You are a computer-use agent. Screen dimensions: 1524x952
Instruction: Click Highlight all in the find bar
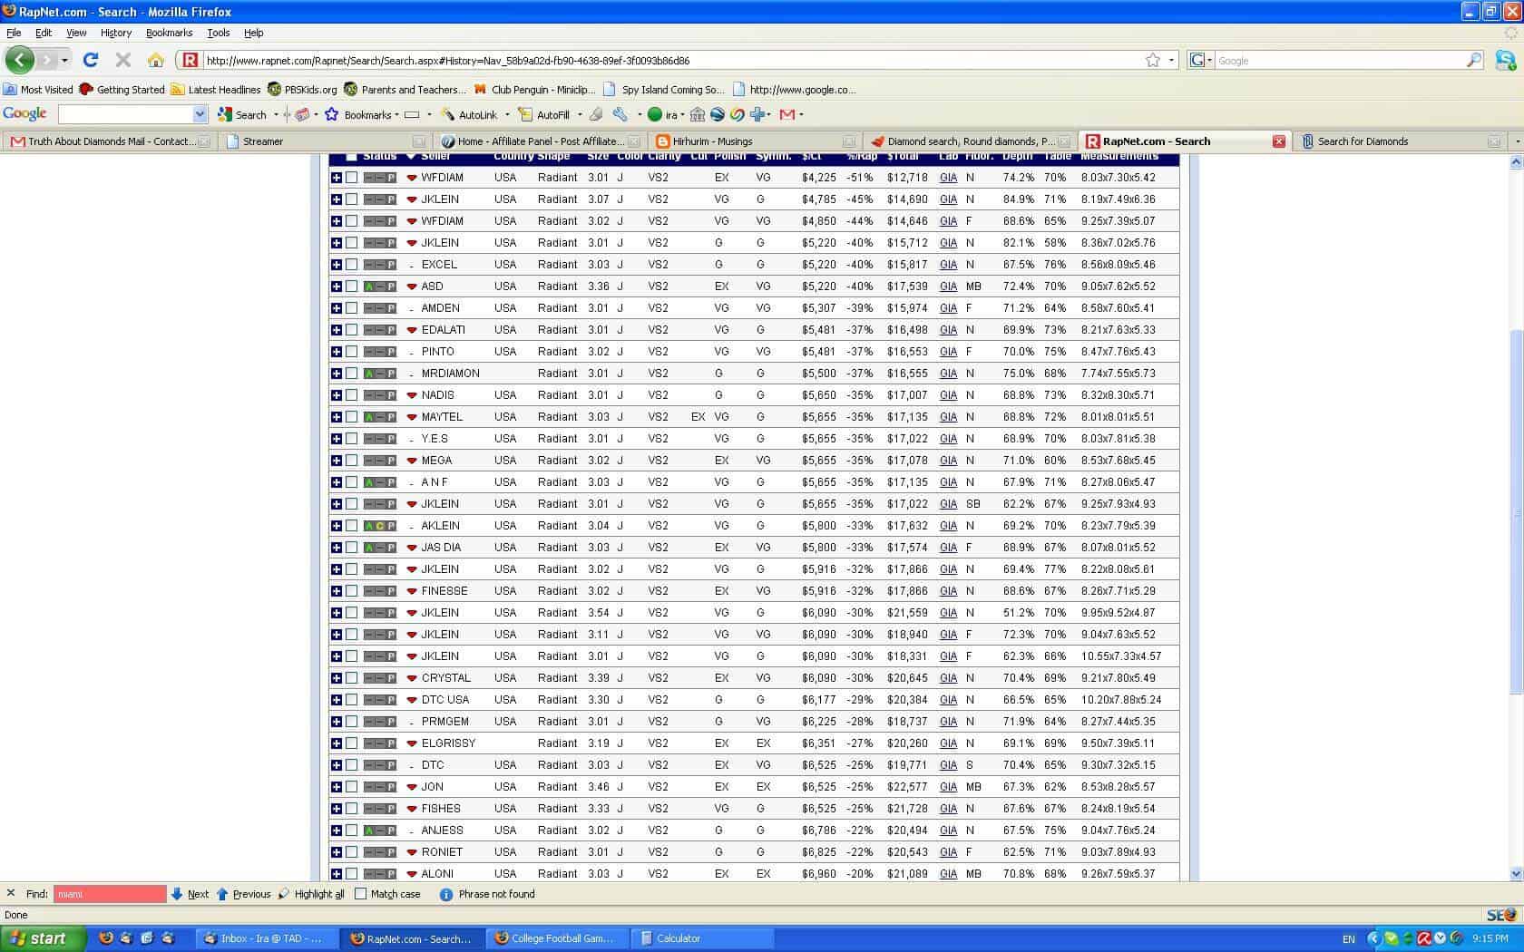point(311,894)
